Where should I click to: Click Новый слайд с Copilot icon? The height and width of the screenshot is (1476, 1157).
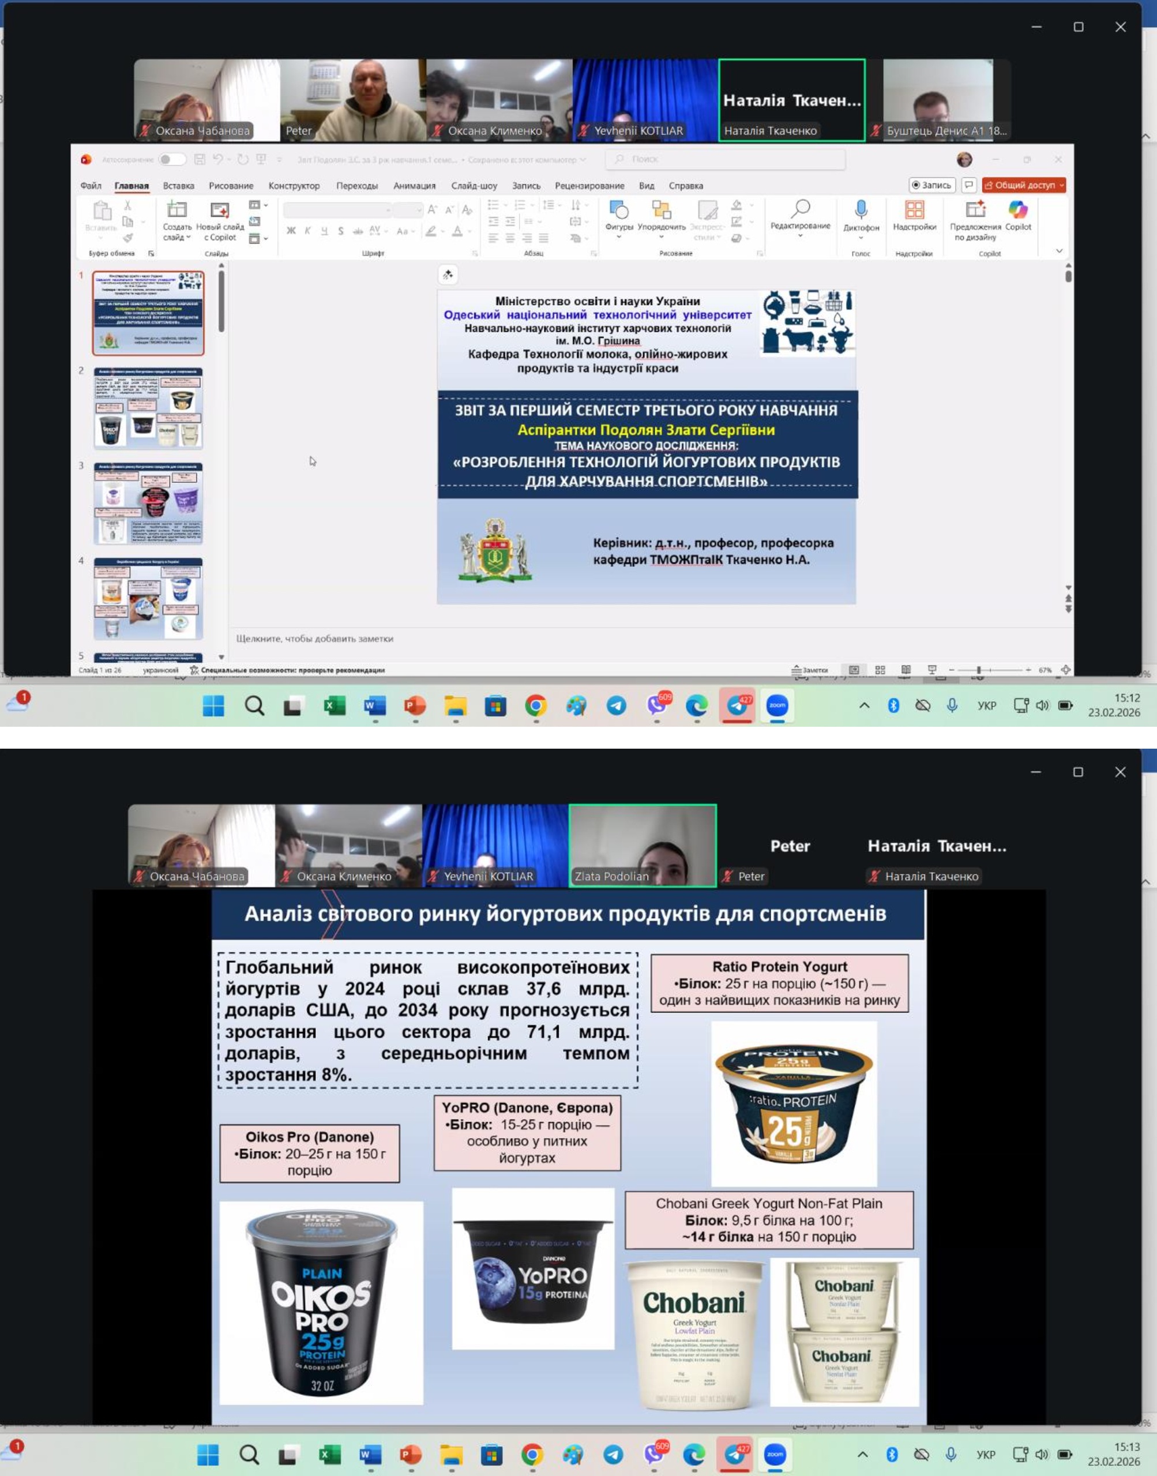click(x=220, y=211)
